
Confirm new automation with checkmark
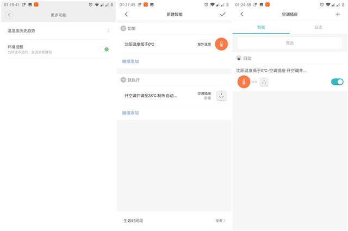tap(222, 15)
